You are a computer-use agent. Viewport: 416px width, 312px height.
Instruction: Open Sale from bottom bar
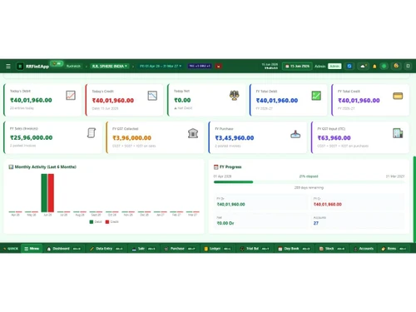click(143, 249)
